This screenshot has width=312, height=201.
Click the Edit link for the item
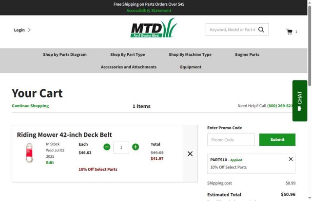click(x=50, y=163)
